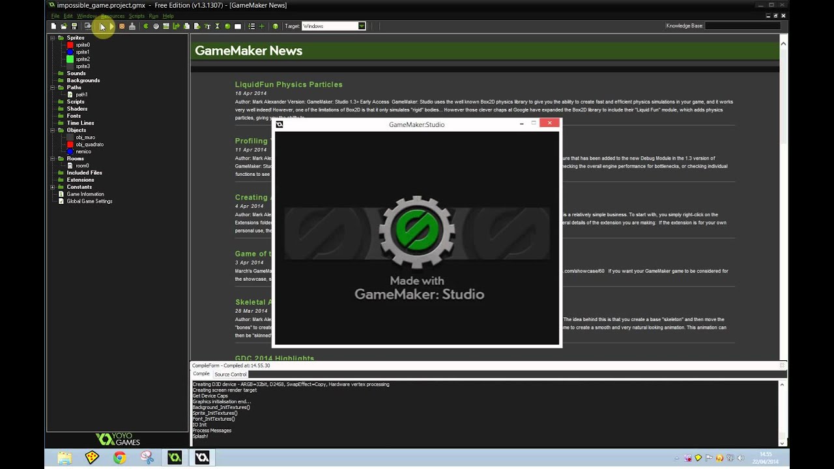The width and height of the screenshot is (834, 469).
Task: Select sprite3 in the resource tree
Action: click(x=83, y=66)
